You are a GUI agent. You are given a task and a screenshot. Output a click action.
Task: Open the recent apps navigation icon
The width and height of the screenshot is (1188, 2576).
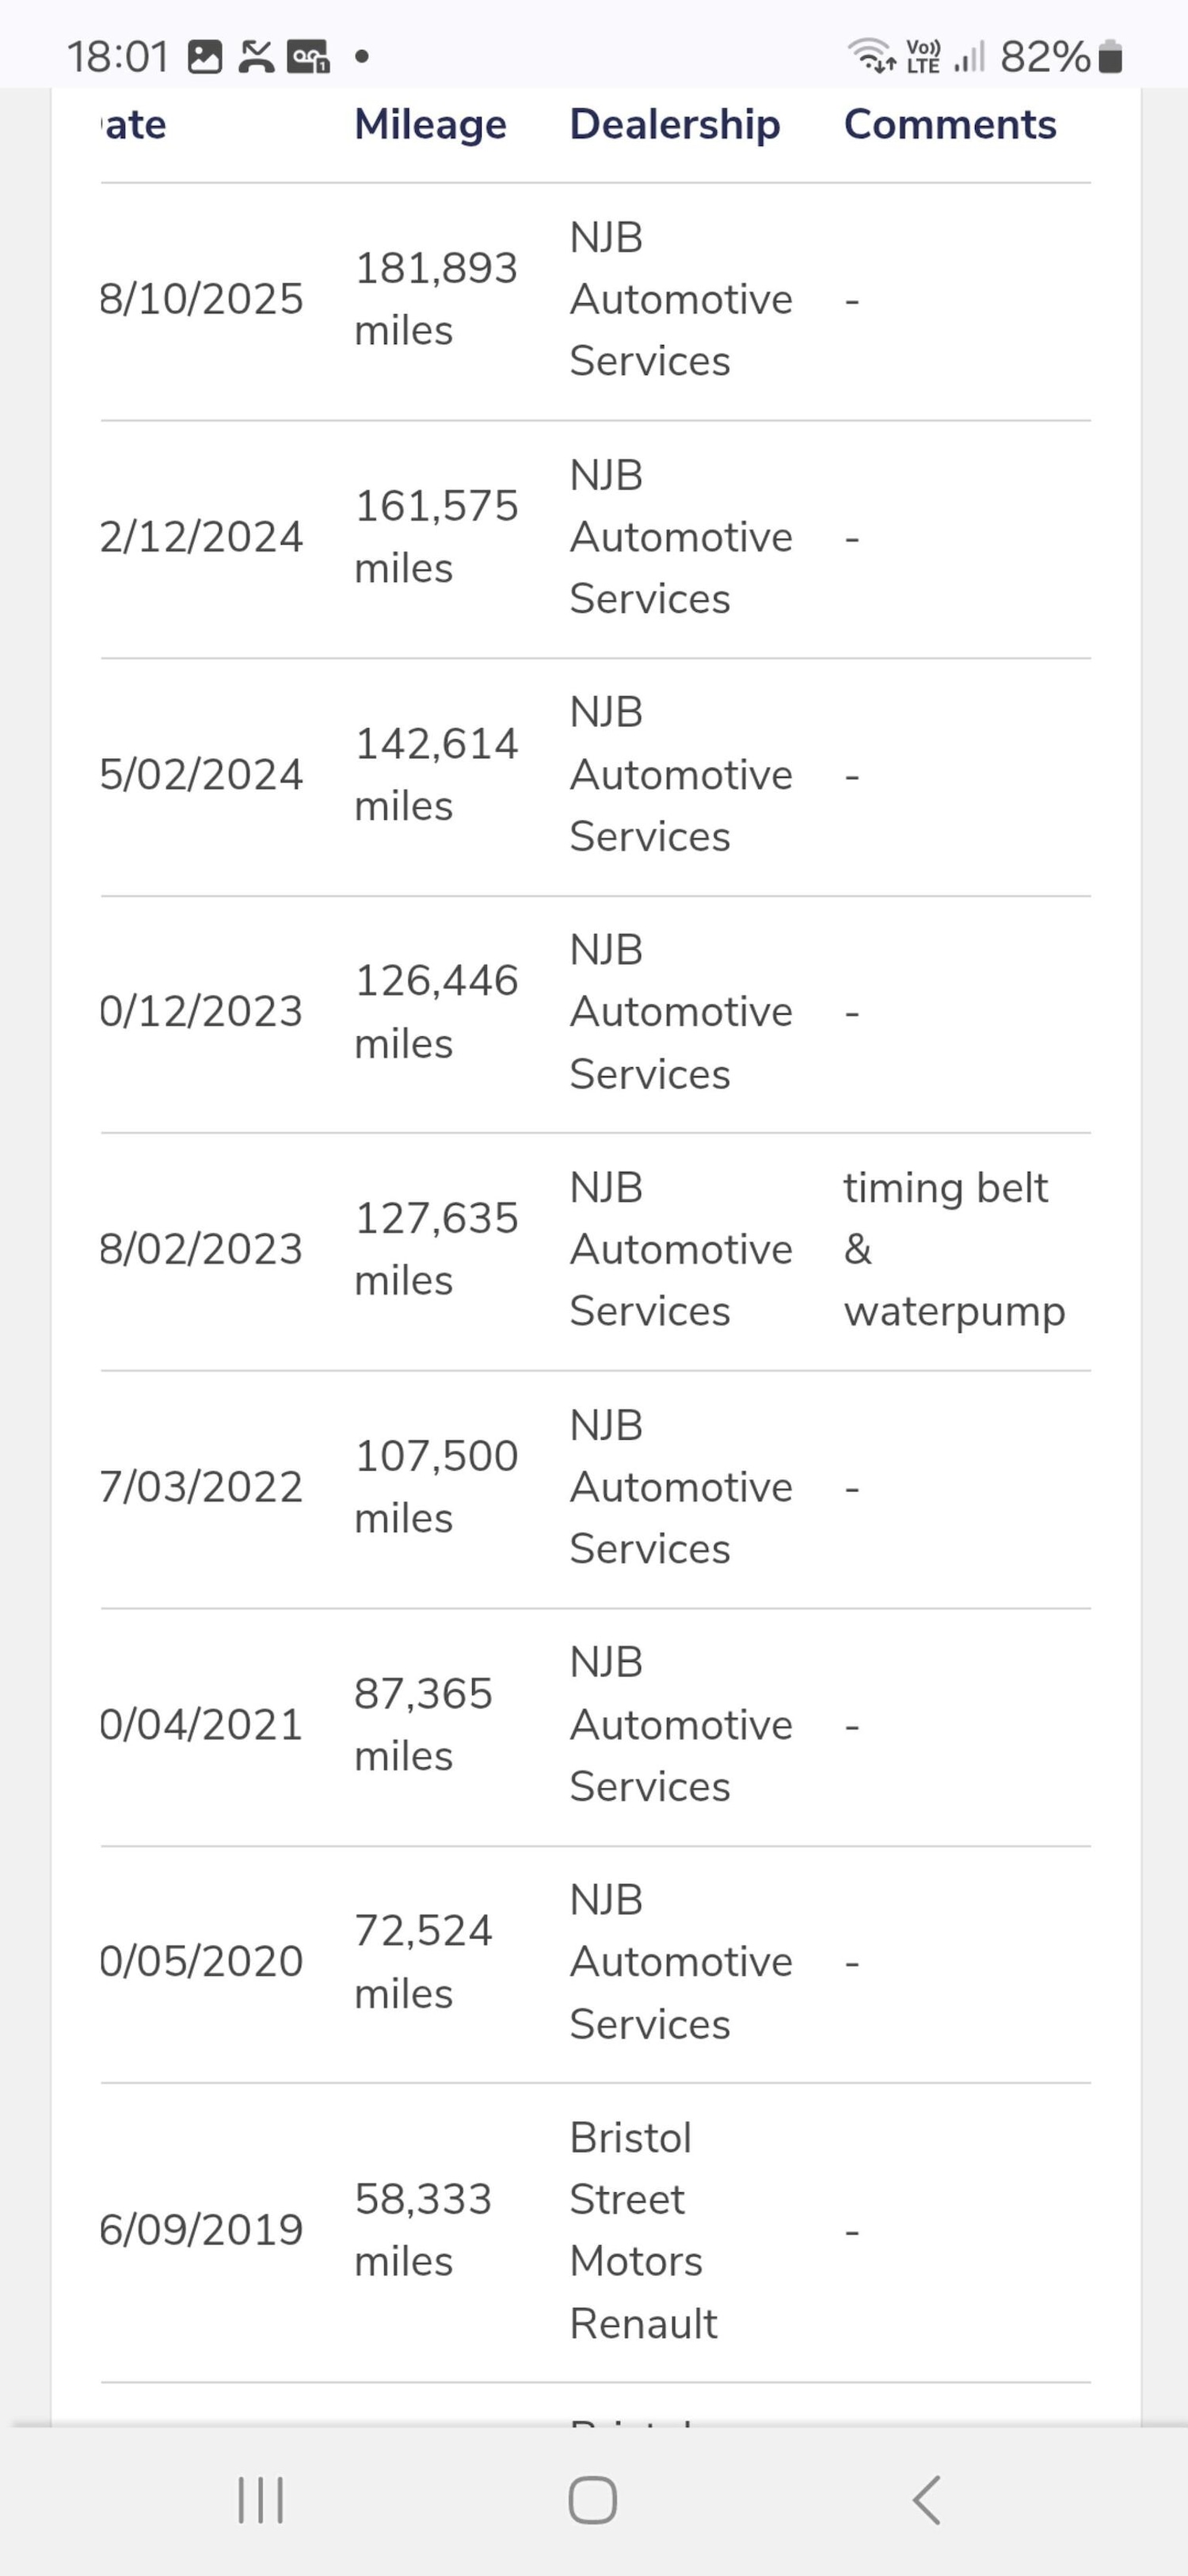coord(261,2500)
